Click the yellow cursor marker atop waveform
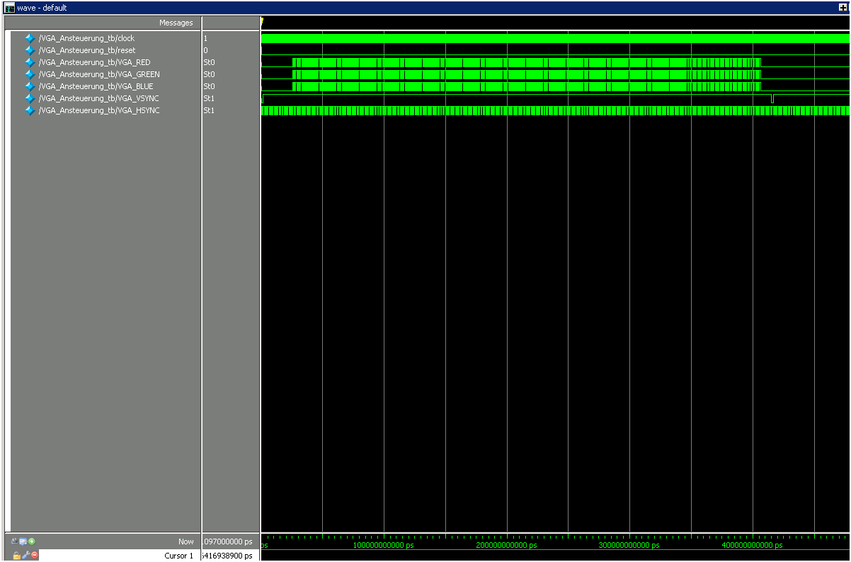 pyautogui.click(x=262, y=21)
